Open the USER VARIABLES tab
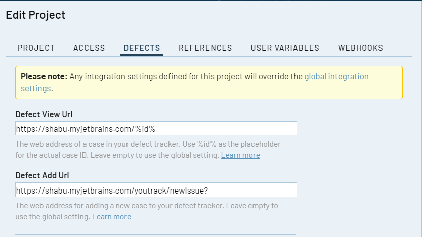422x237 pixels. point(285,48)
